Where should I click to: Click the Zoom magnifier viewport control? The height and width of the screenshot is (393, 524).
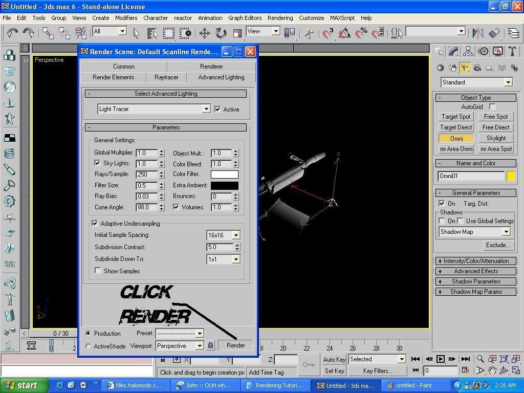[480, 359]
